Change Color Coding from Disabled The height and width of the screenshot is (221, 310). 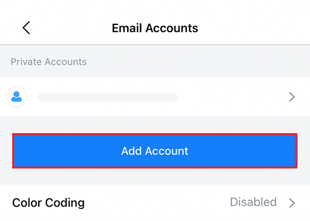click(155, 203)
